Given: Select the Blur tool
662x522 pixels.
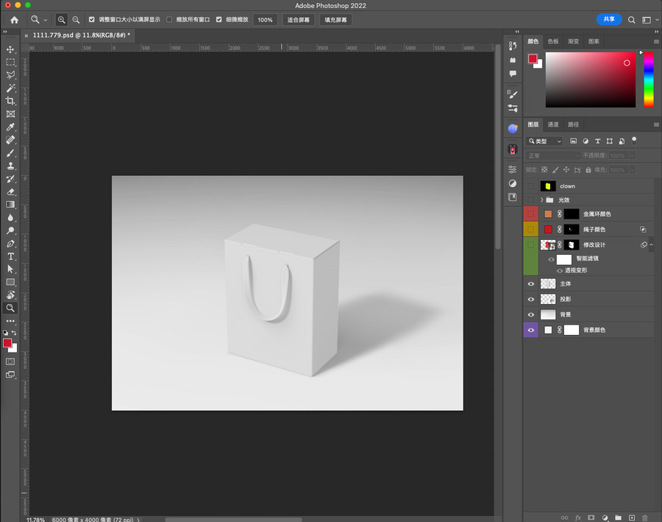Looking at the screenshot, I should coord(10,217).
